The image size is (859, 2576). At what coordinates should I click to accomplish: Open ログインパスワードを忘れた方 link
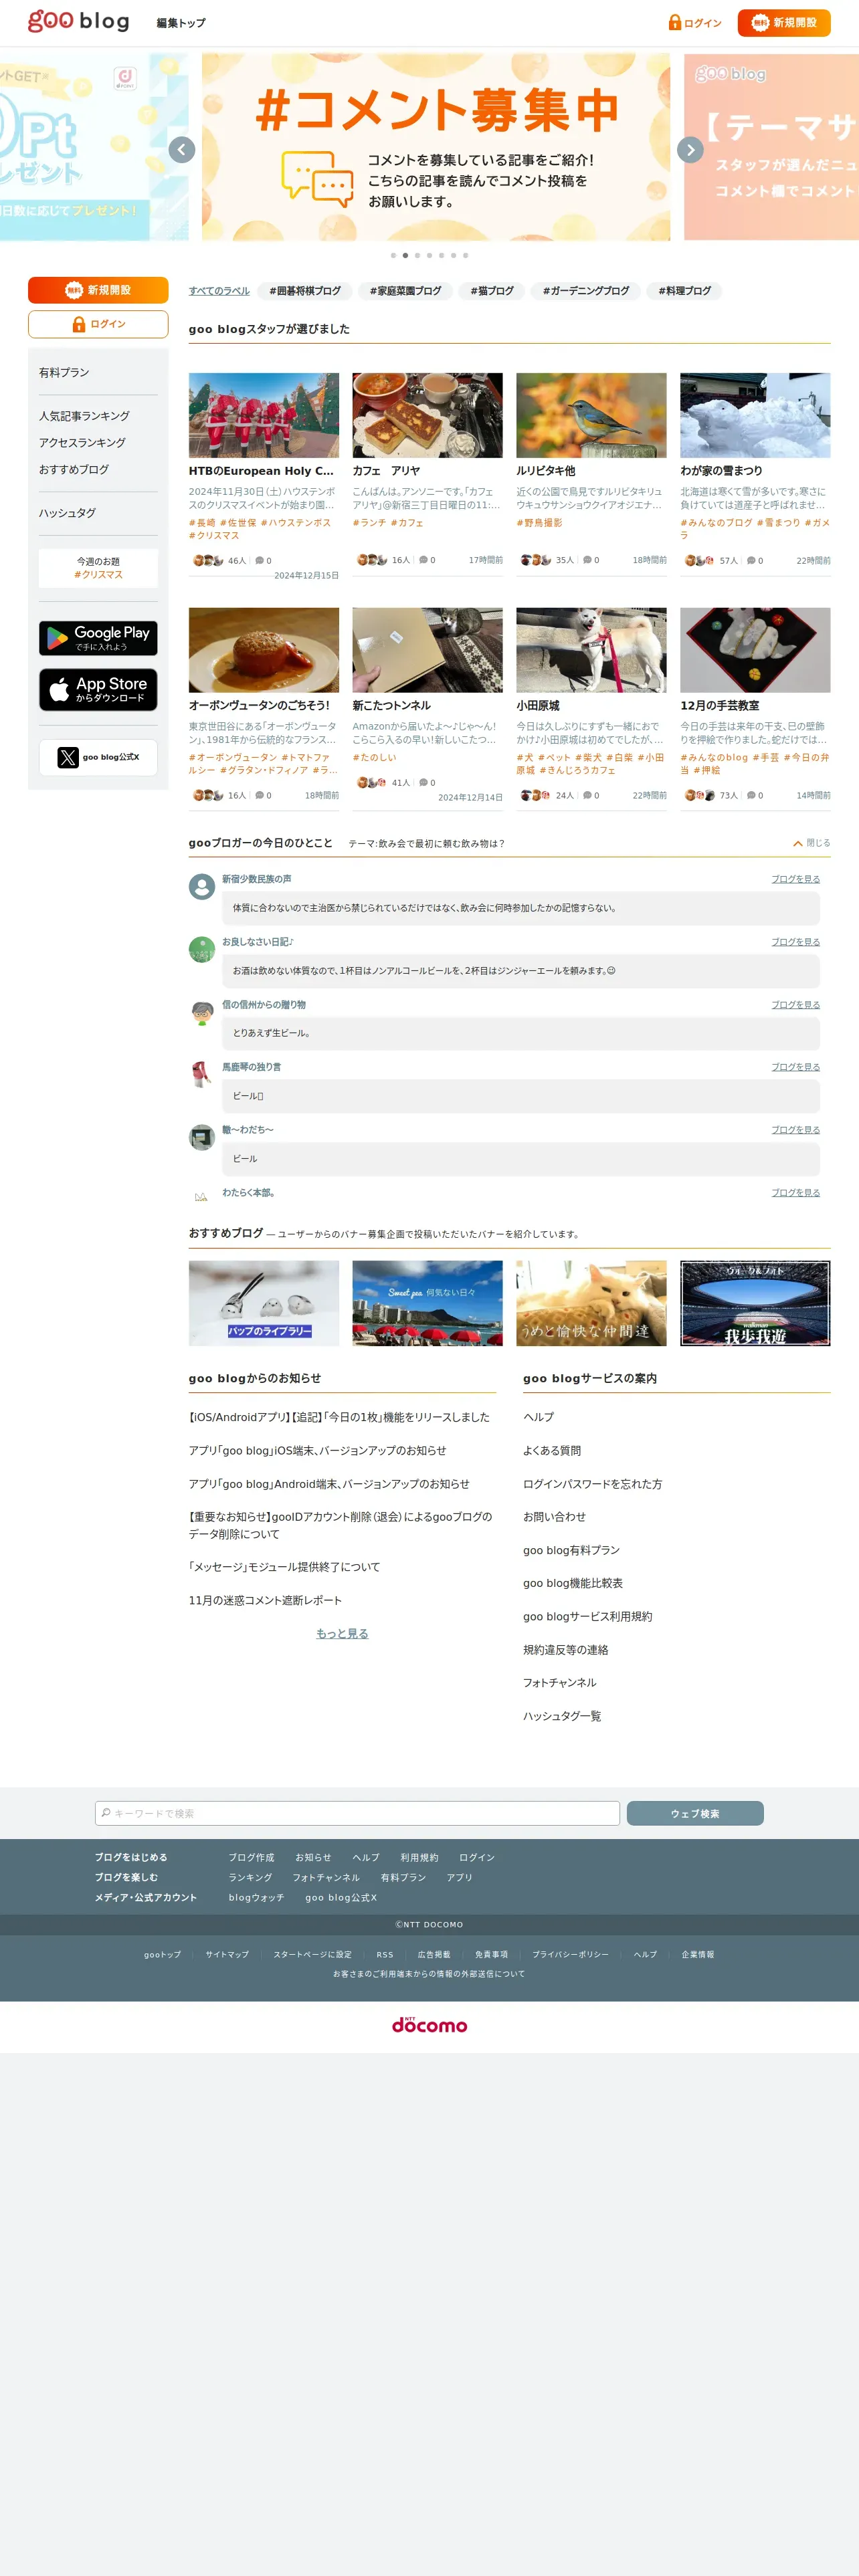click(x=592, y=1484)
